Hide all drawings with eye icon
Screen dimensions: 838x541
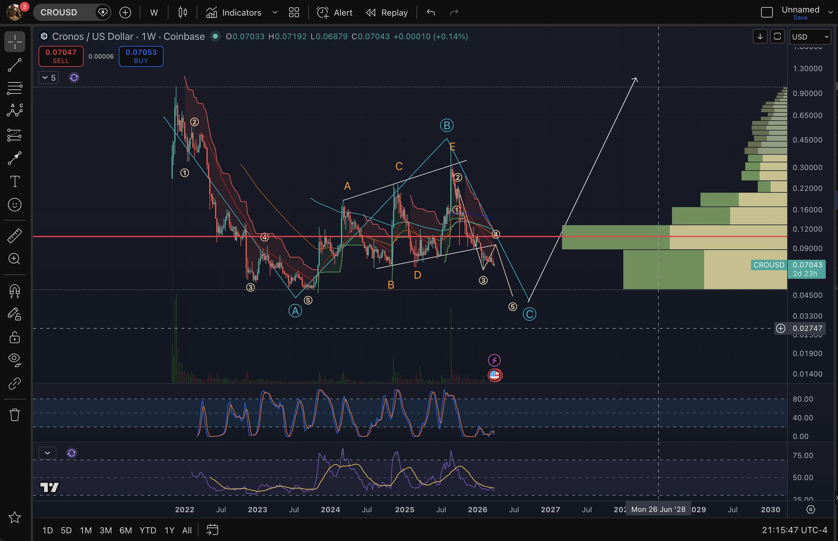pyautogui.click(x=15, y=360)
